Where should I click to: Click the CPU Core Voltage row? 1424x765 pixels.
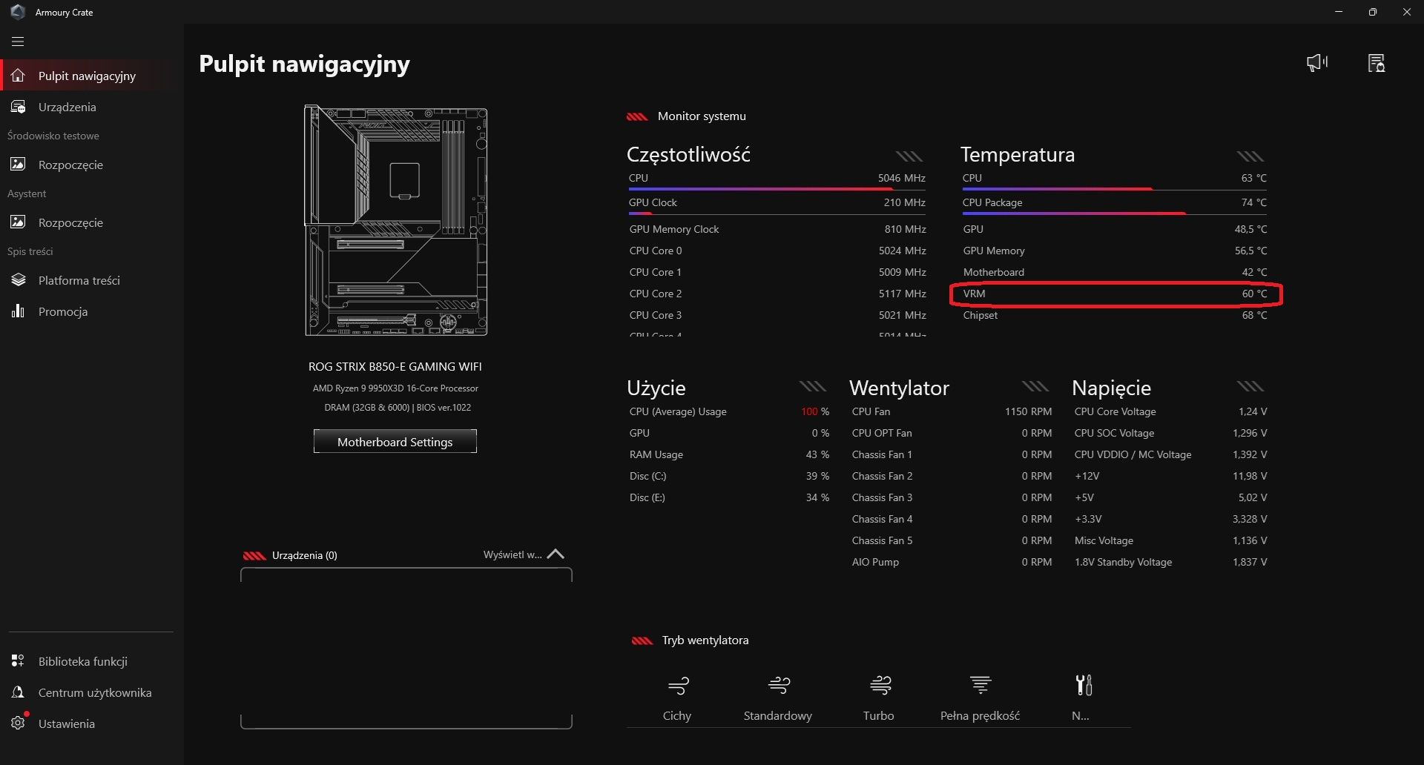tap(1170, 411)
